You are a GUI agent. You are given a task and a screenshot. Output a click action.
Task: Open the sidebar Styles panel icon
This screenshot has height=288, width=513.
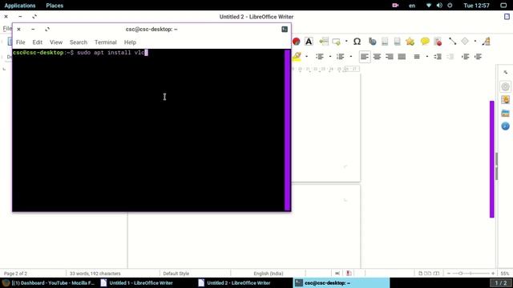(505, 99)
